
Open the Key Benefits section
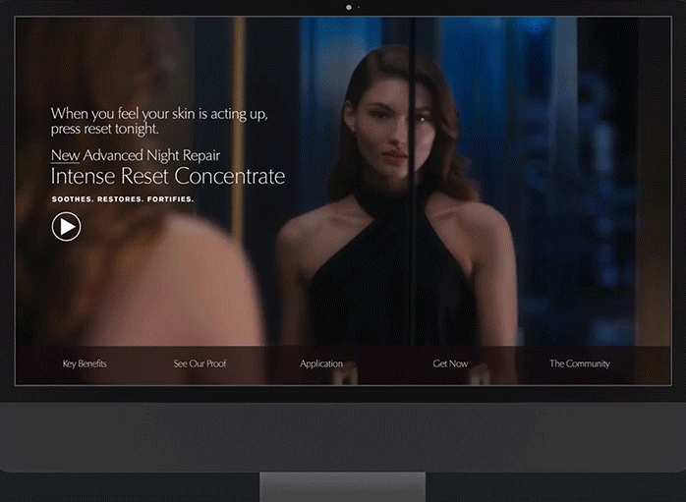[x=85, y=363]
